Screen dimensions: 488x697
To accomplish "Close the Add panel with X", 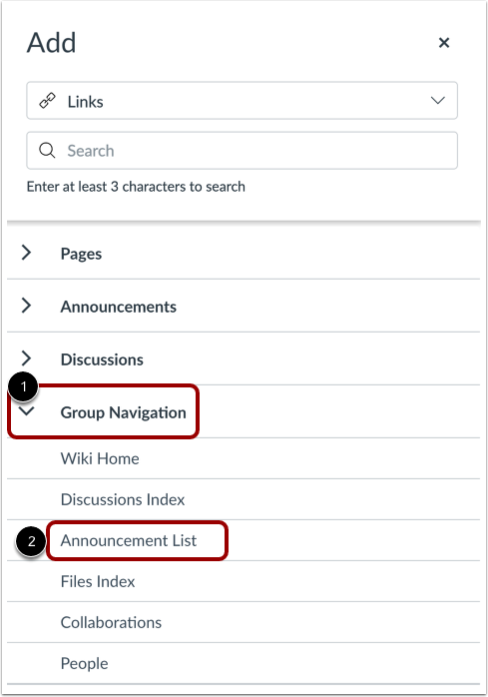I will pos(443,43).
